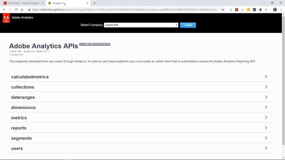Open the Chrome three-dot menu

point(281,10)
